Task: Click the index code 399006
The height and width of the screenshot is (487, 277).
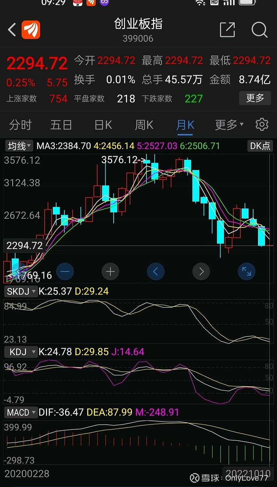Action: pyautogui.click(x=138, y=38)
